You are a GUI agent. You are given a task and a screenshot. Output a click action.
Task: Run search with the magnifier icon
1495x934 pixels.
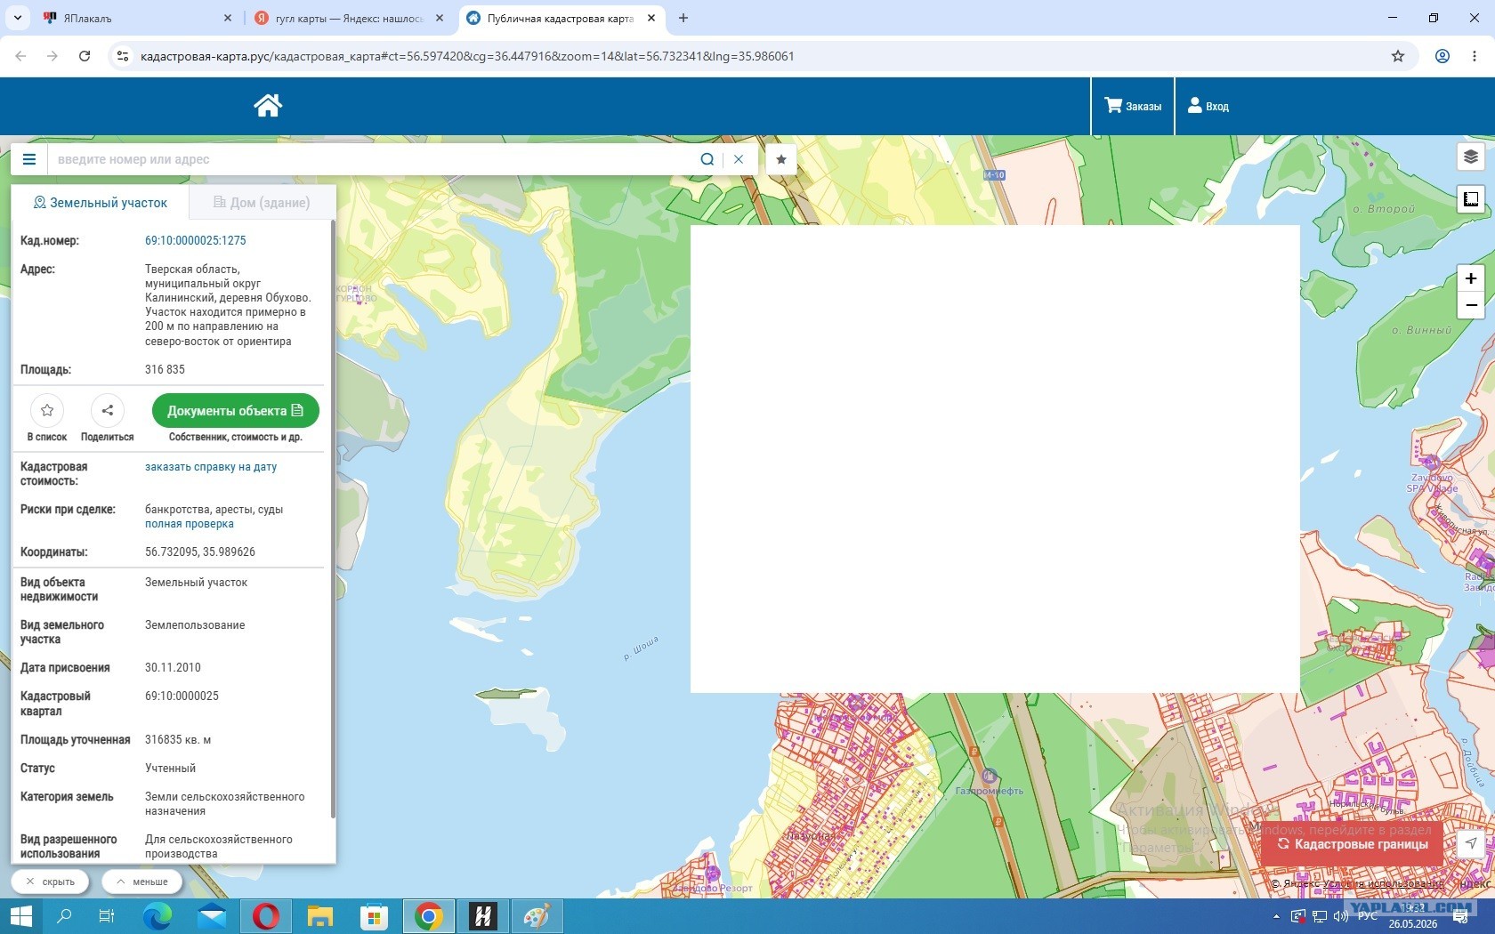point(707,159)
